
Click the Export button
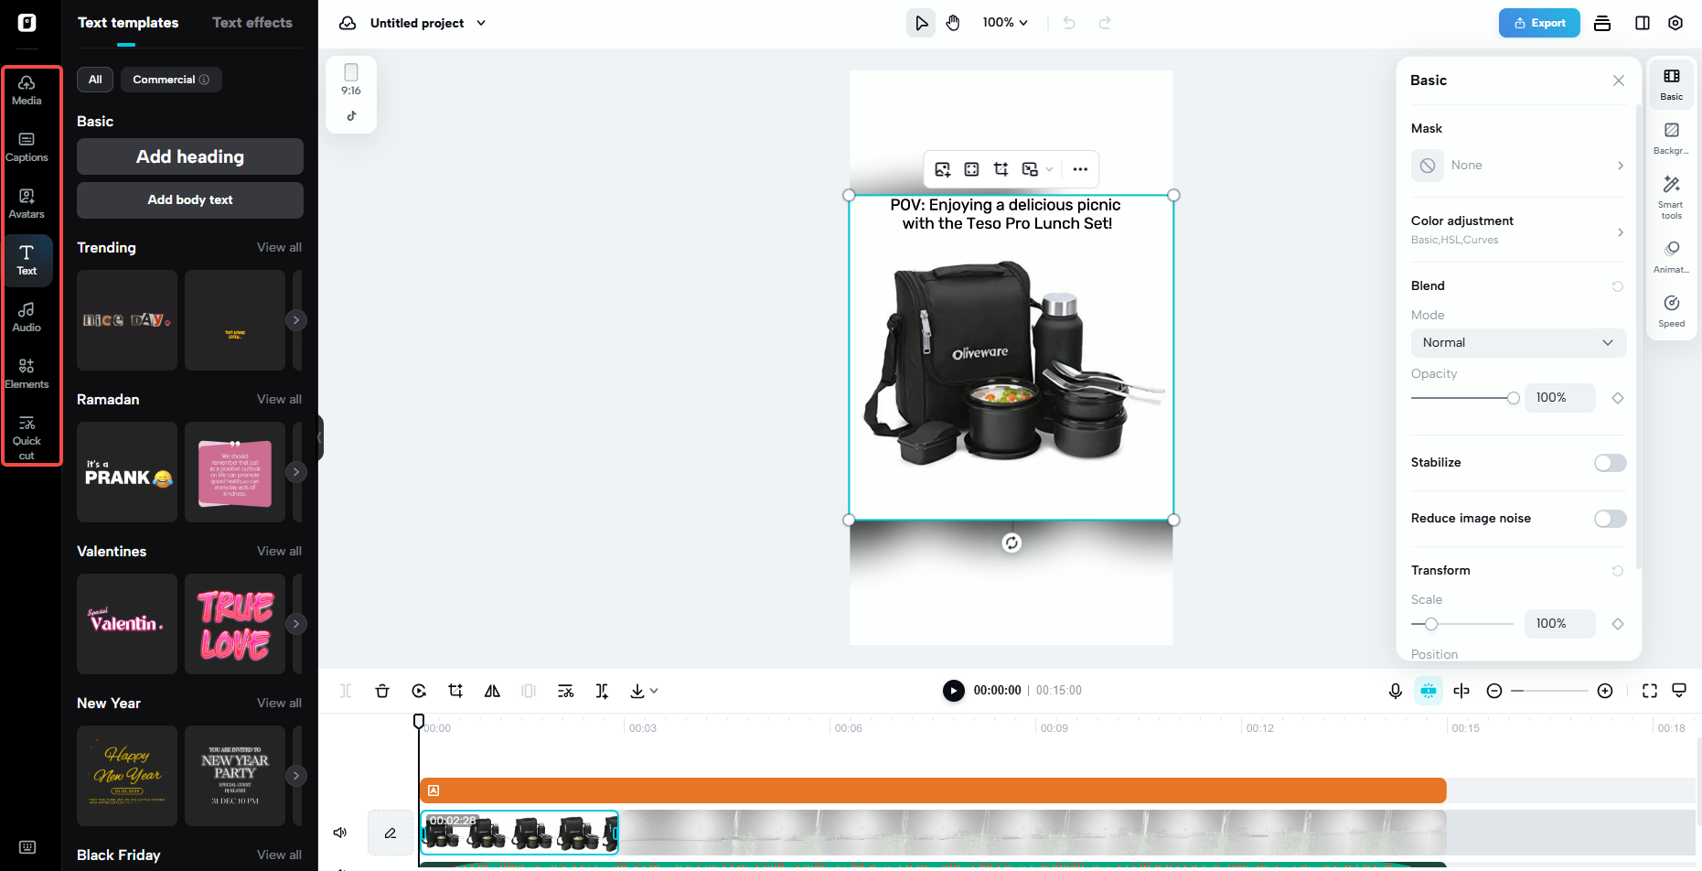tap(1539, 23)
